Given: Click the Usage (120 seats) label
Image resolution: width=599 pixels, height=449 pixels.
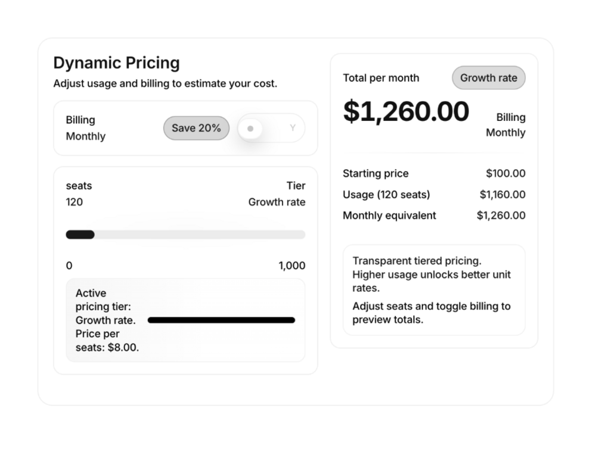Looking at the screenshot, I should coord(386,195).
